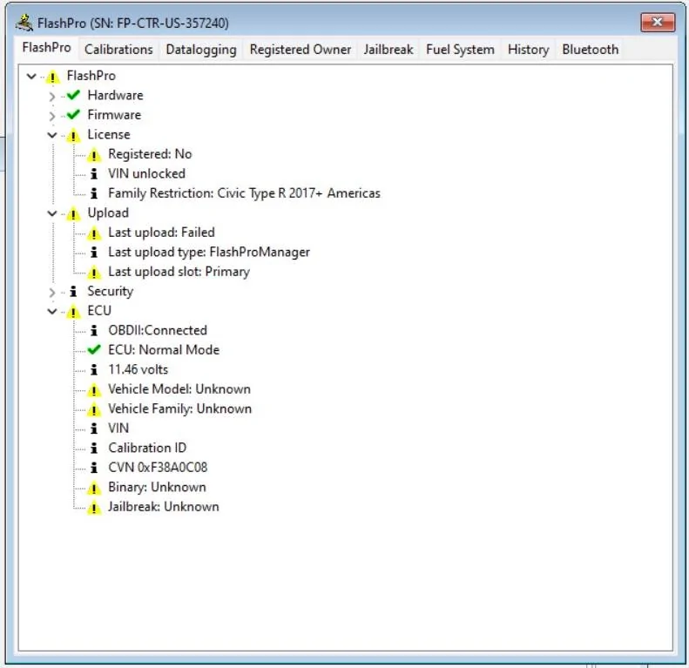
Task: Select the 'Calibration ID' row
Action: 147,448
